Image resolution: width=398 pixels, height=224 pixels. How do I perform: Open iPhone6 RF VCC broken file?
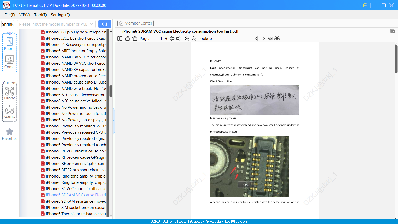click(74, 151)
